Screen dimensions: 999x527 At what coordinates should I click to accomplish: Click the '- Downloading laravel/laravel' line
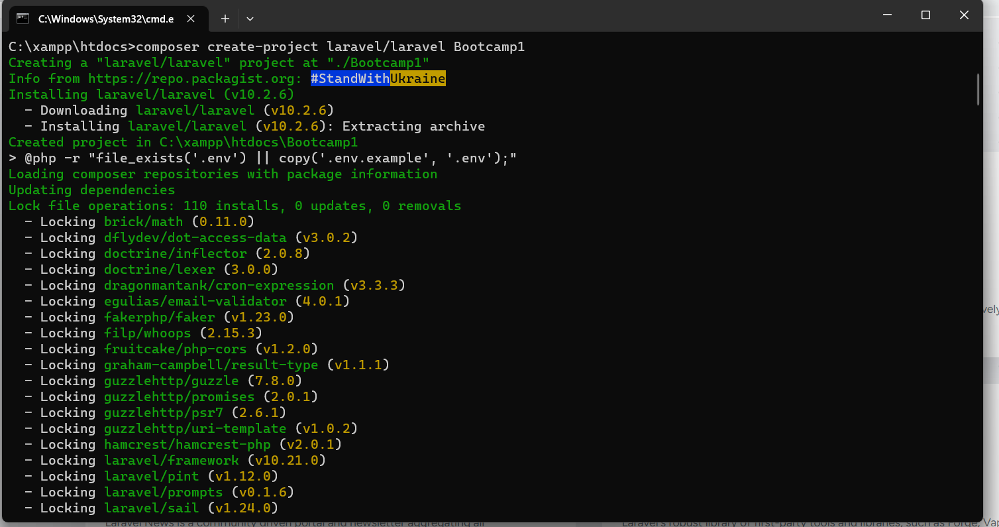[x=179, y=111]
